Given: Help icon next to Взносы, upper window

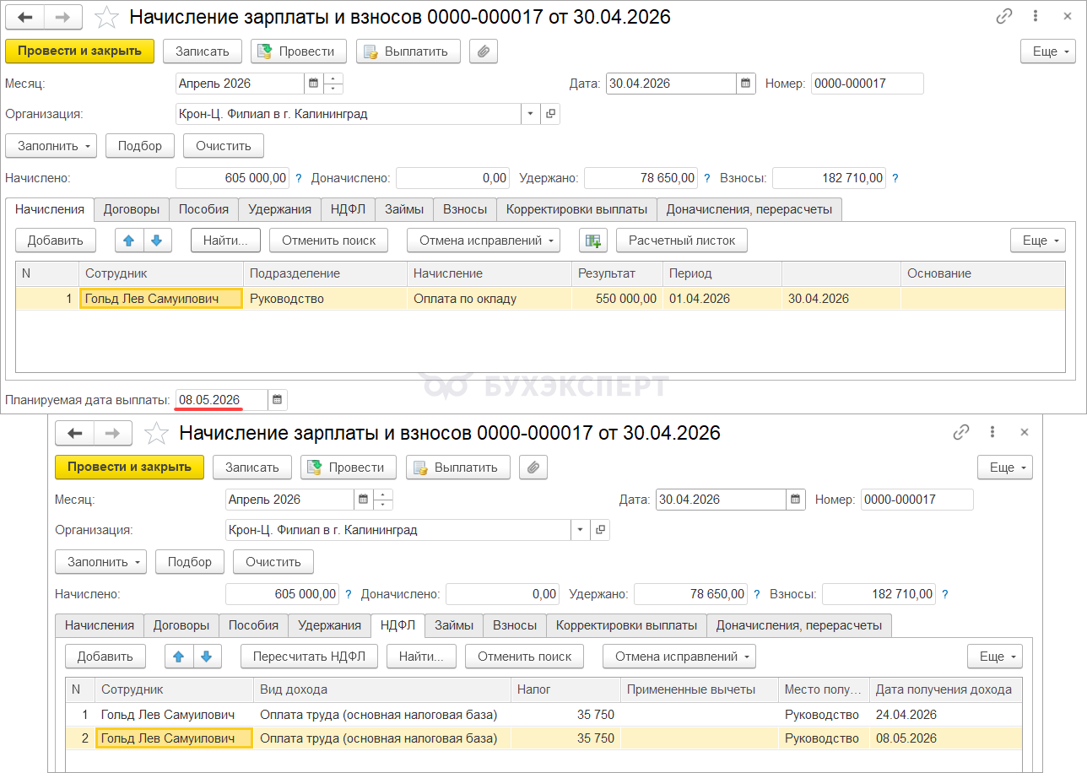Looking at the screenshot, I should coord(895,178).
